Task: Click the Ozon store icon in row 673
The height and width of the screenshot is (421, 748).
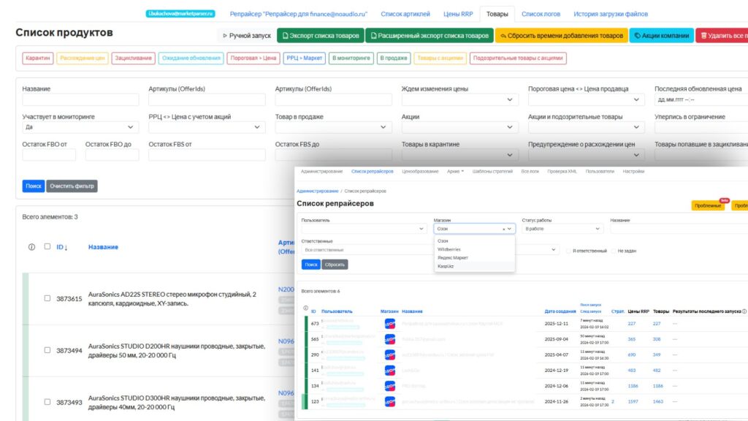Action: click(x=389, y=323)
